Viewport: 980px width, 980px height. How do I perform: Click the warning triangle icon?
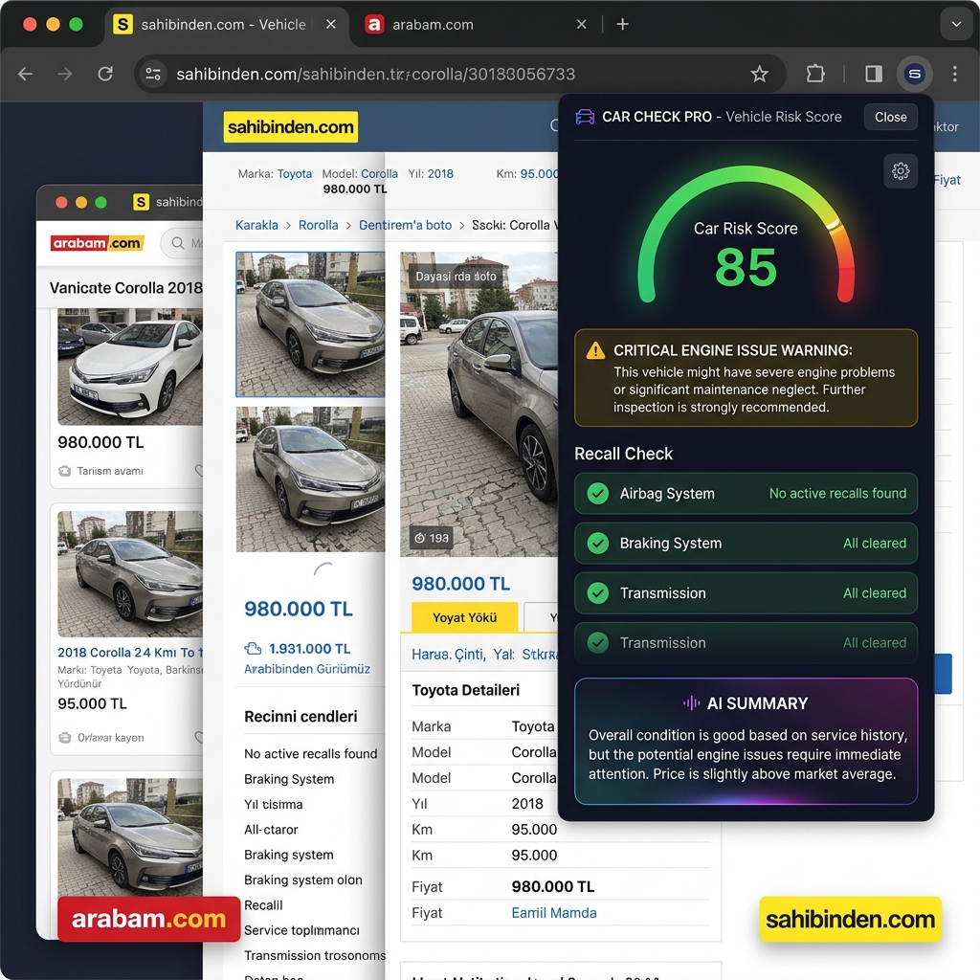(x=595, y=350)
